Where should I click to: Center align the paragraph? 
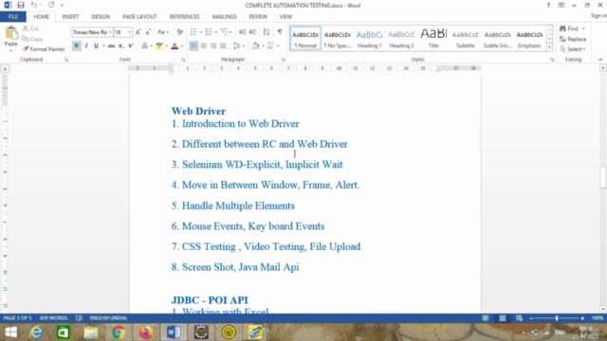[203, 46]
